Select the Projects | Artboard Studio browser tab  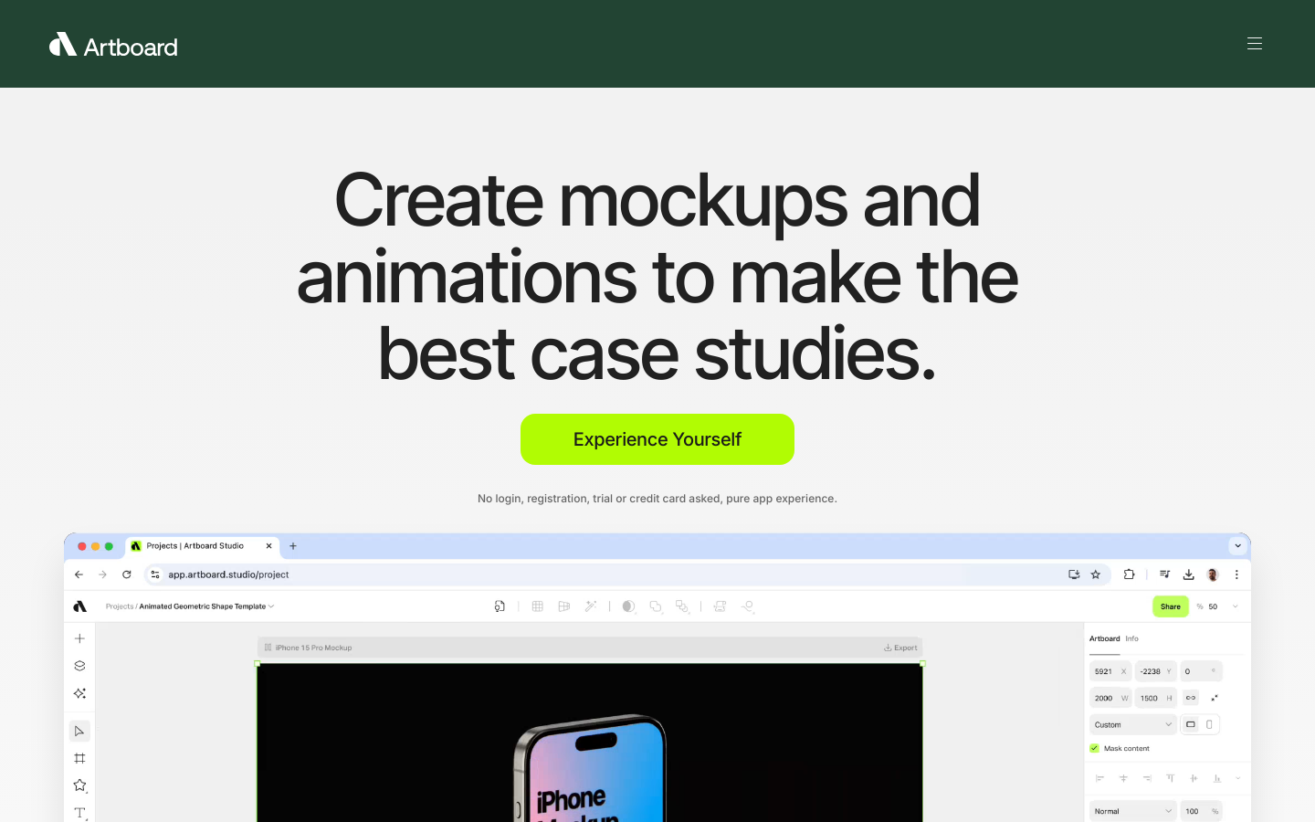click(195, 546)
